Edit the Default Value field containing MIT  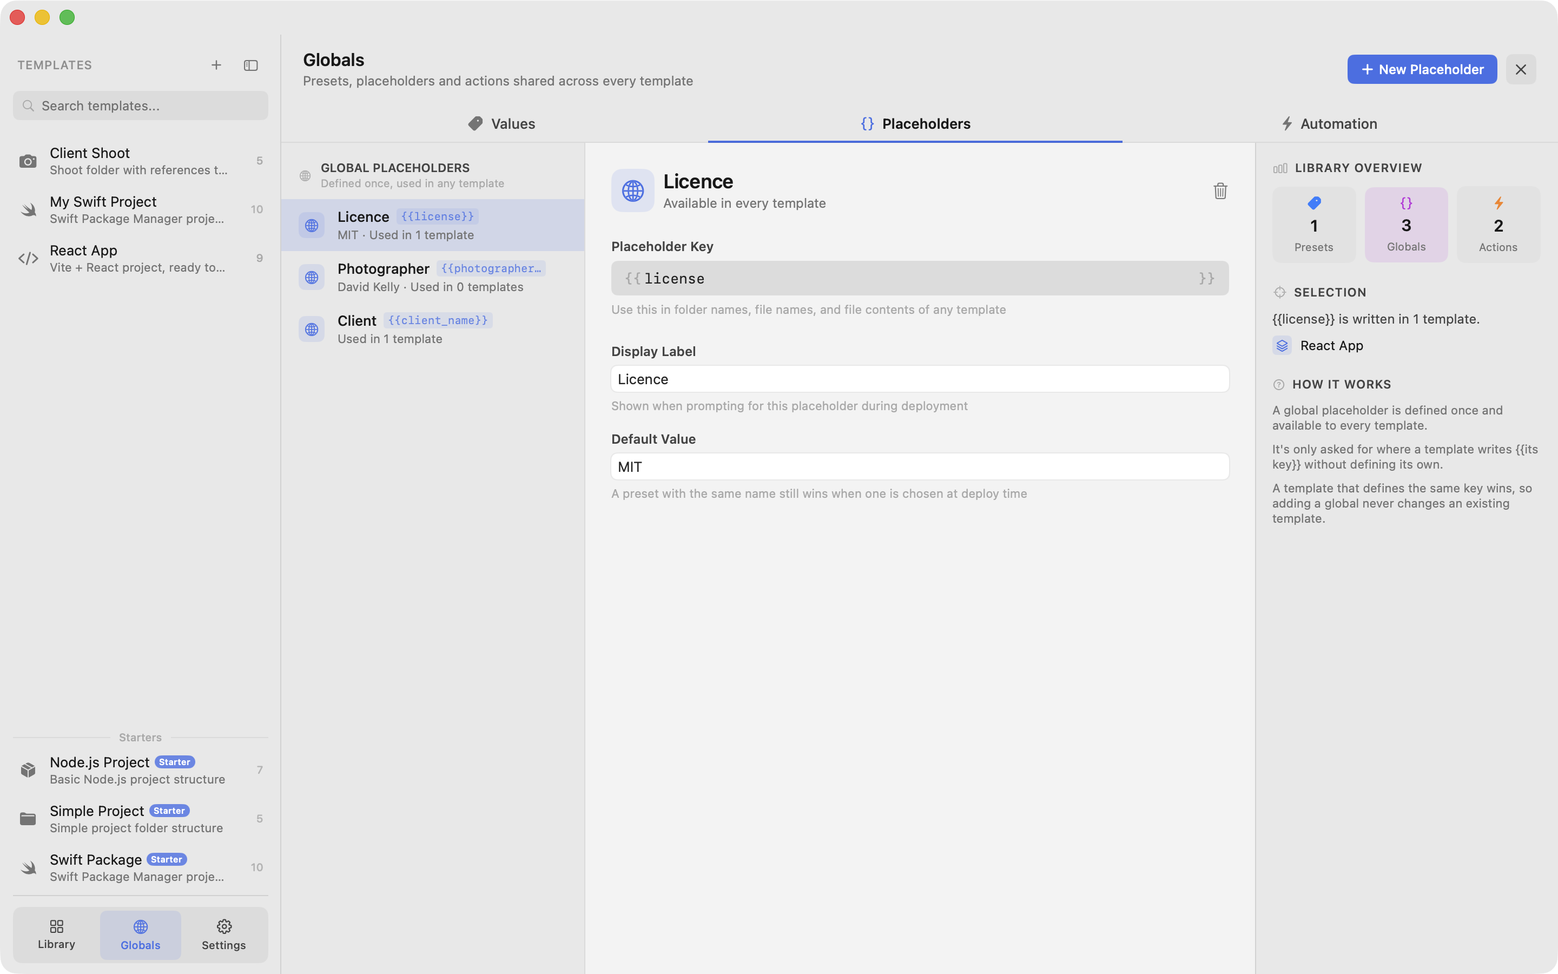(x=920, y=467)
